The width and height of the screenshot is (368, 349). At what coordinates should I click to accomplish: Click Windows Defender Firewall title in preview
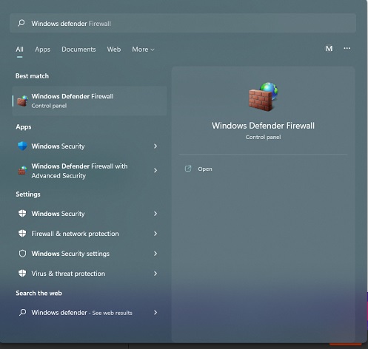[x=263, y=126]
